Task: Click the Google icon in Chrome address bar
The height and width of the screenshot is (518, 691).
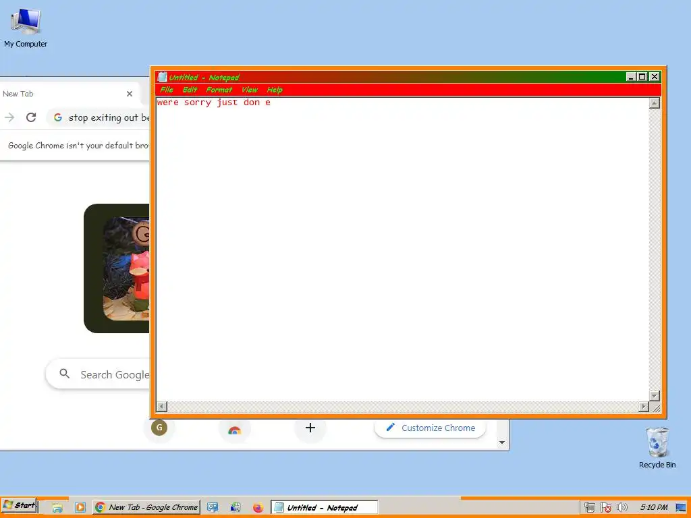Action: [x=58, y=117]
